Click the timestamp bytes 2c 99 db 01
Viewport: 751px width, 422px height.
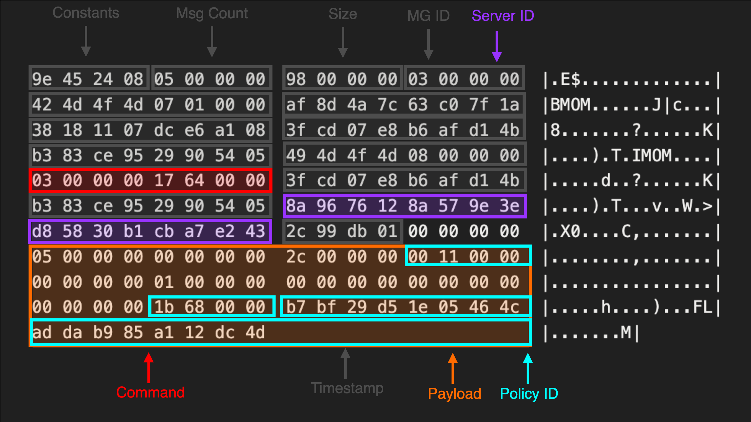(342, 231)
